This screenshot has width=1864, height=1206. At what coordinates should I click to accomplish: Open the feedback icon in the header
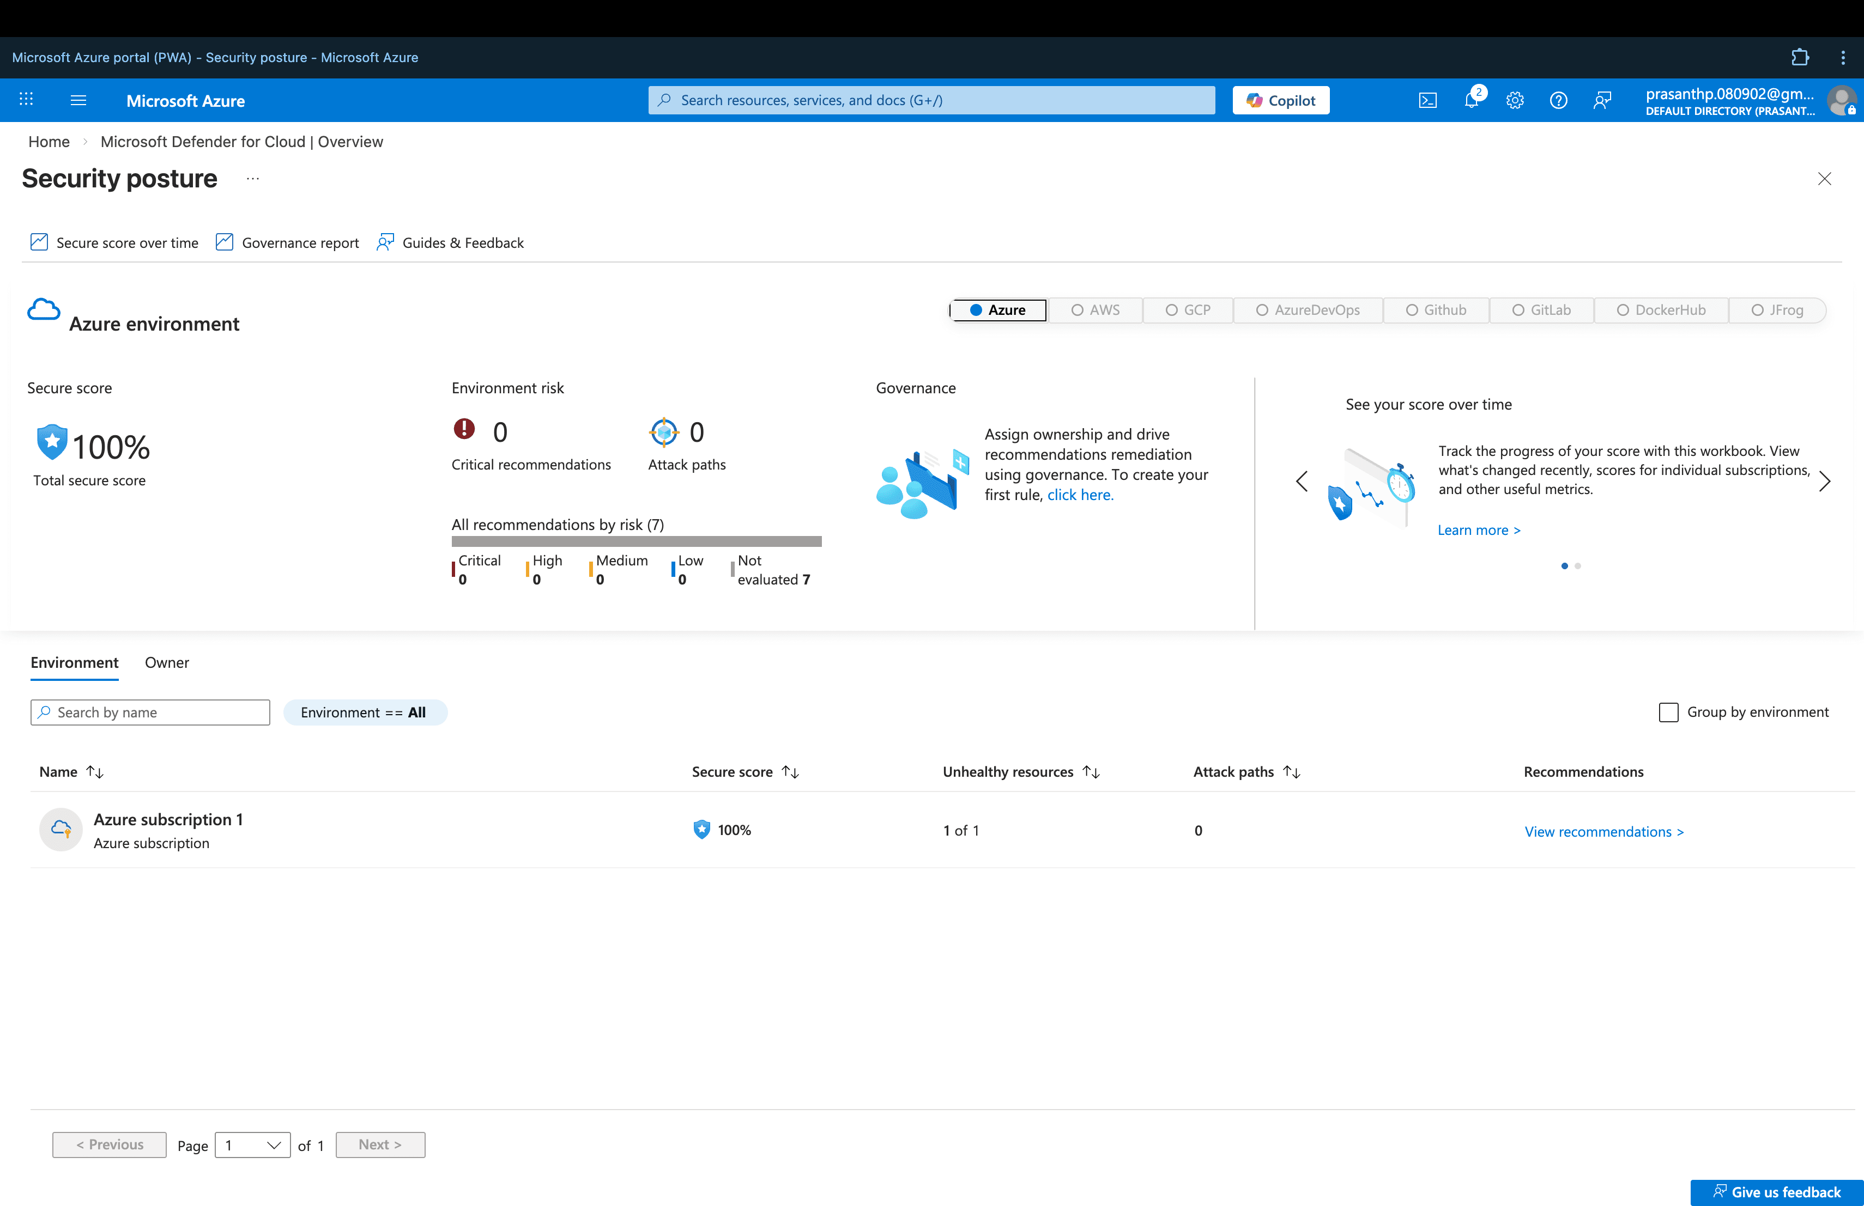(1602, 100)
